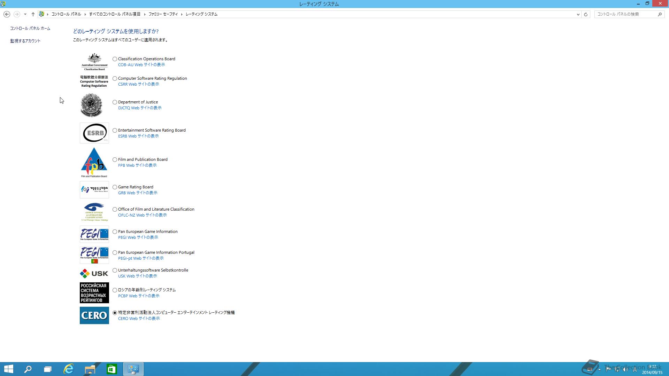Screen dimensions: 669x376
Task: Open コントロール パネル ホーム in the sidebar
Action: 30,29
